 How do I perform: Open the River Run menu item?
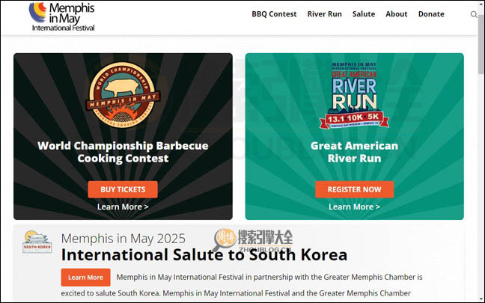pyautogui.click(x=325, y=14)
